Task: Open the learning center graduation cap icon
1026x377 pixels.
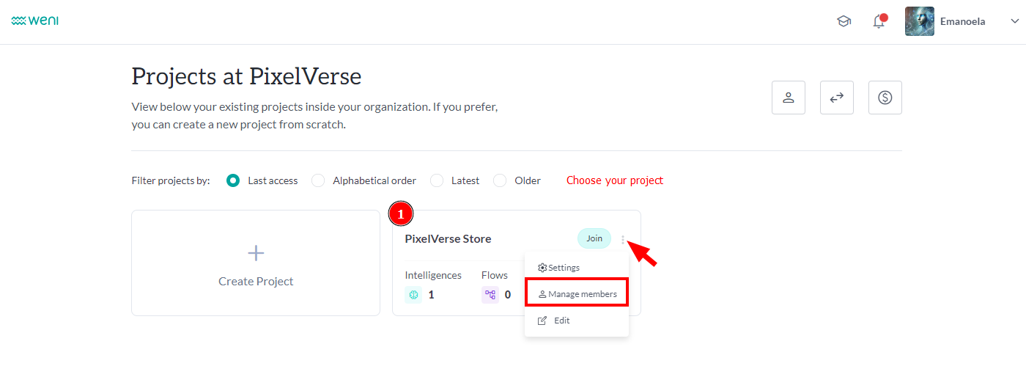Action: [x=844, y=21]
